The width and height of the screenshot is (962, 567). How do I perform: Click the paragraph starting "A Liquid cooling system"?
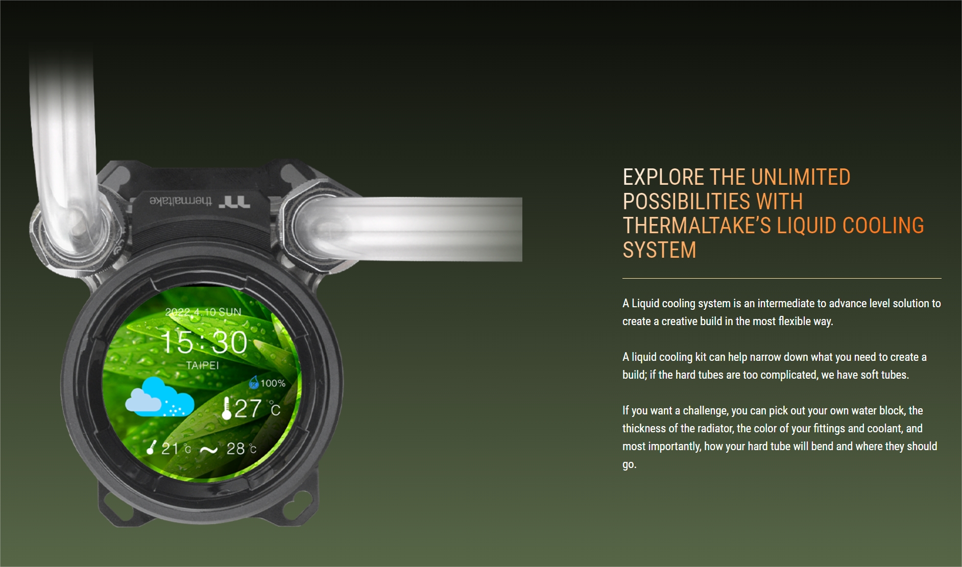point(781,312)
